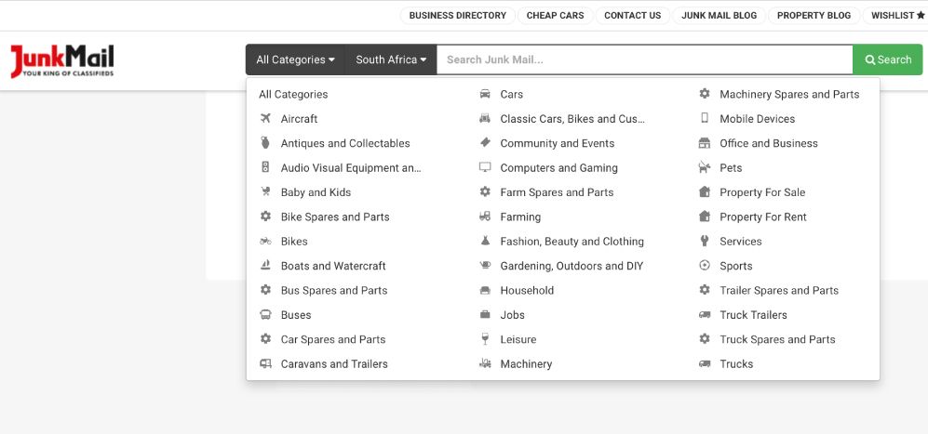Click the gear icon beside Bike Spares and Parts
Screen dimensions: 928x434
click(x=265, y=217)
